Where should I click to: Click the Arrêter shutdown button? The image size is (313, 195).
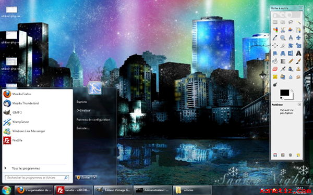pyautogui.click(x=83, y=177)
